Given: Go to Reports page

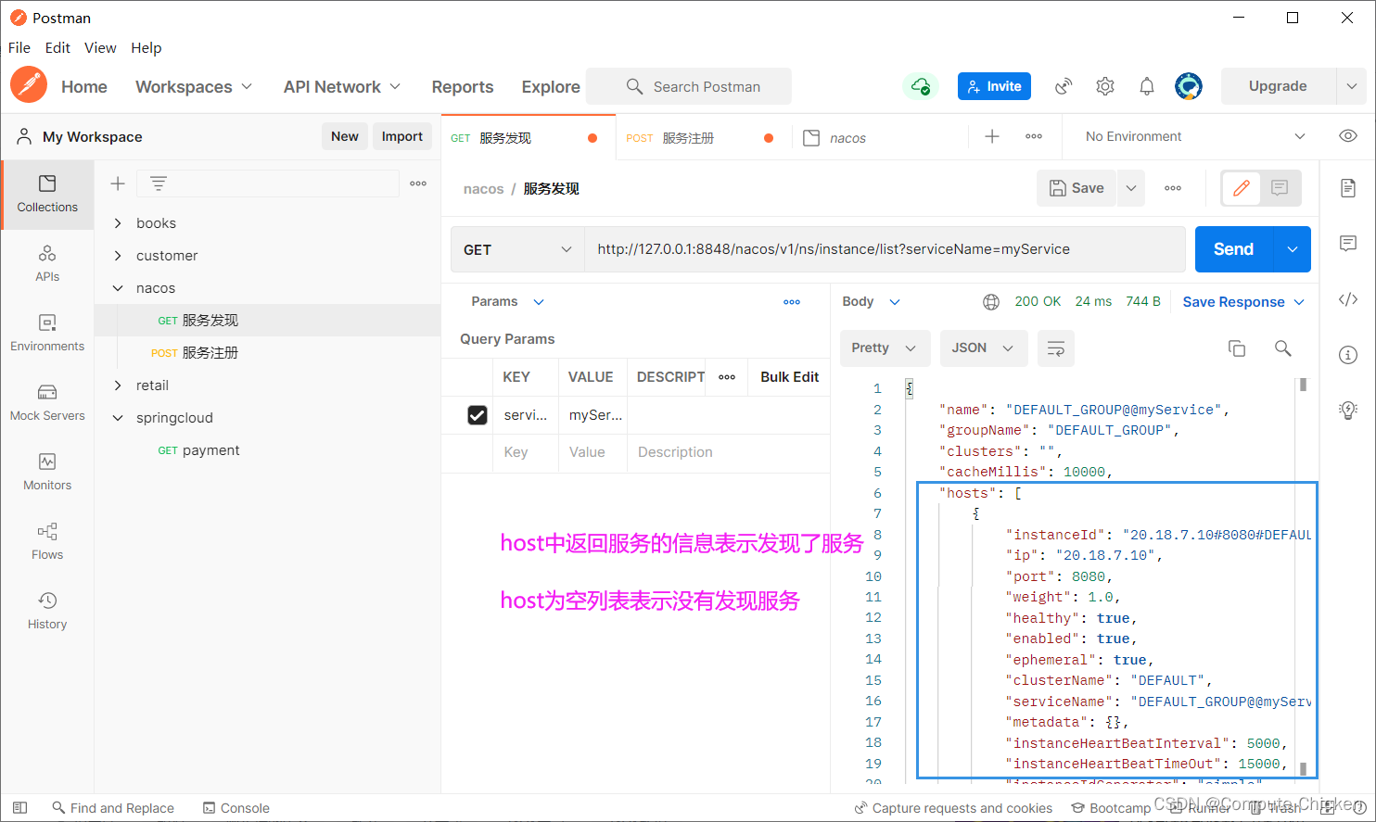Looking at the screenshot, I should coord(463,86).
